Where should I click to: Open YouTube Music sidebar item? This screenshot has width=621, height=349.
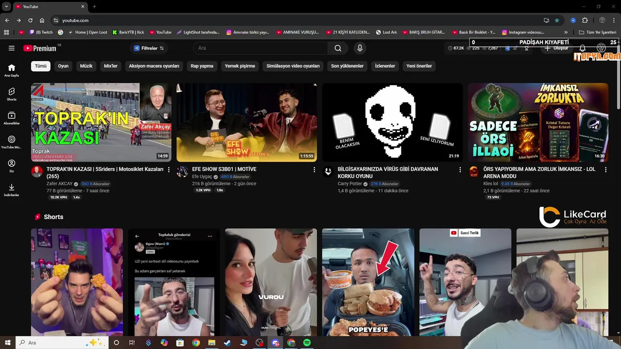[12, 142]
